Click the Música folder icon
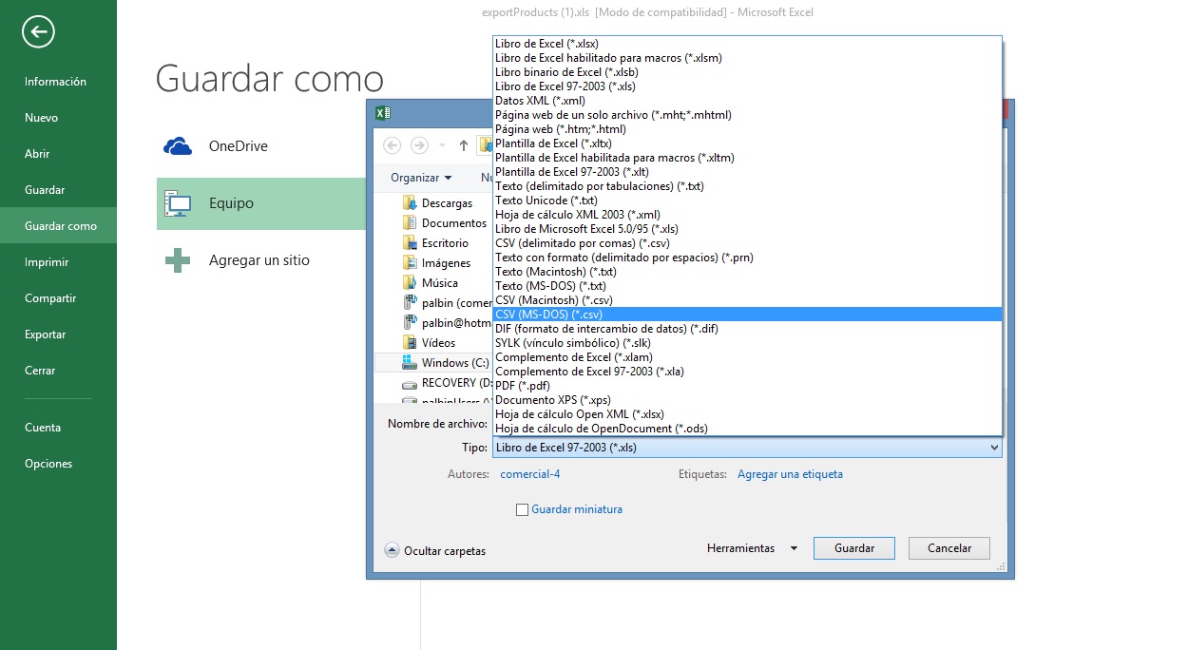The width and height of the screenshot is (1188, 650). point(410,282)
